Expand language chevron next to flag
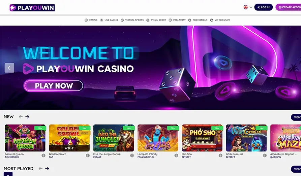The image size is (301, 176). click(x=251, y=7)
